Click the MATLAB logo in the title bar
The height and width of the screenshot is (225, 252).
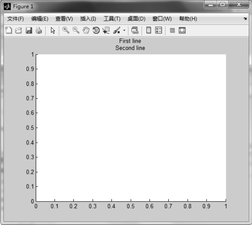[x=7, y=7]
